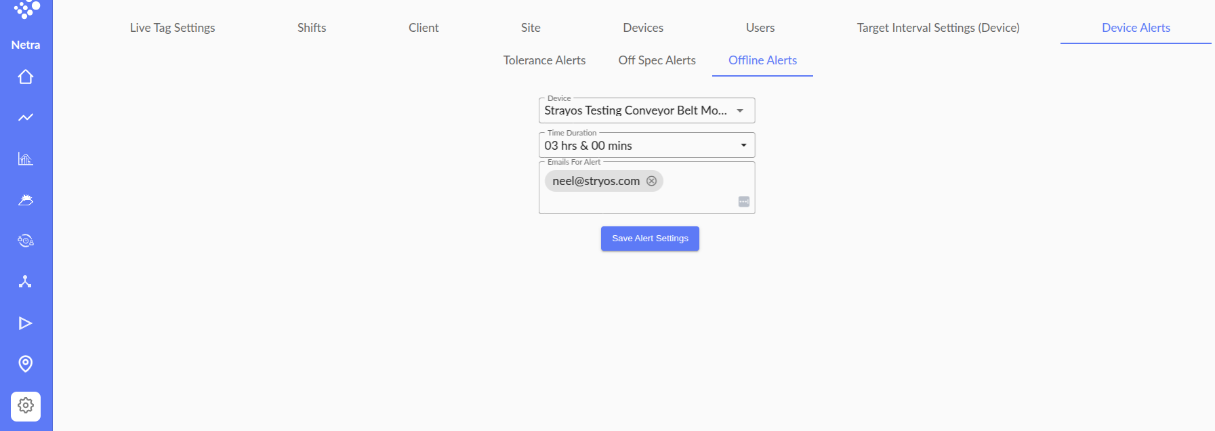Click the settings gear icon

[26, 406]
